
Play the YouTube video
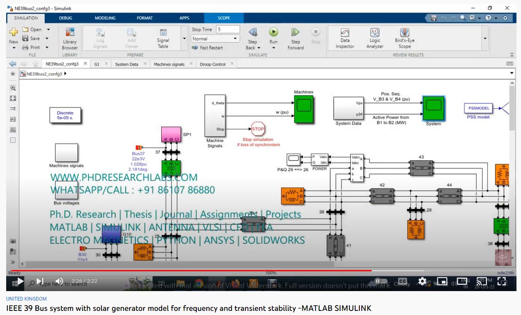[20, 281]
